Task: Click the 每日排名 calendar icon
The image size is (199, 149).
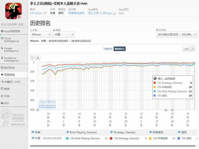Action: 2,68
